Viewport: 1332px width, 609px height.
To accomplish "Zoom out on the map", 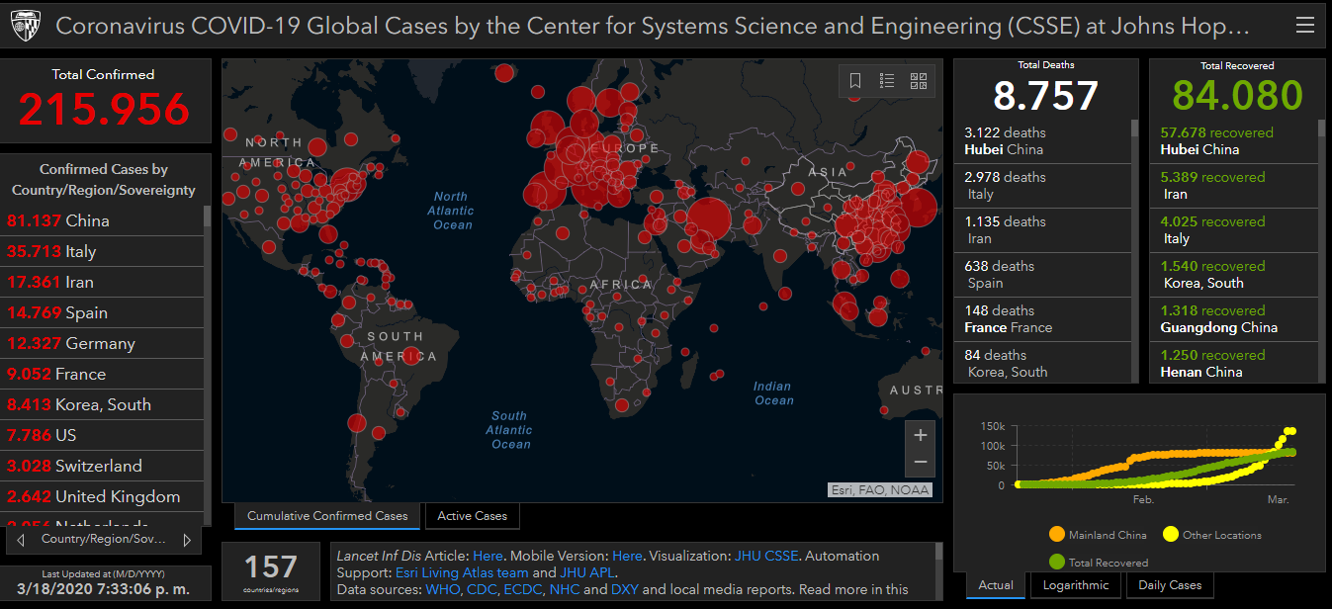I will 920,463.
